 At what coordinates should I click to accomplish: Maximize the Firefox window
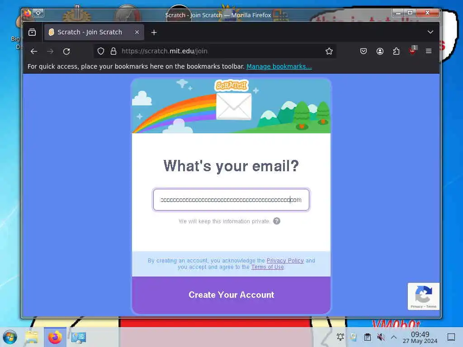[x=410, y=13]
